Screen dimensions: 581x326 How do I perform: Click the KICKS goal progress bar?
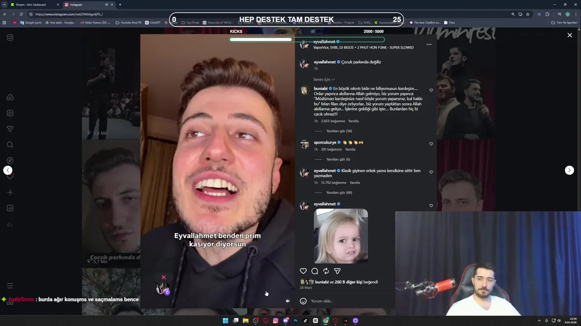click(307, 40)
